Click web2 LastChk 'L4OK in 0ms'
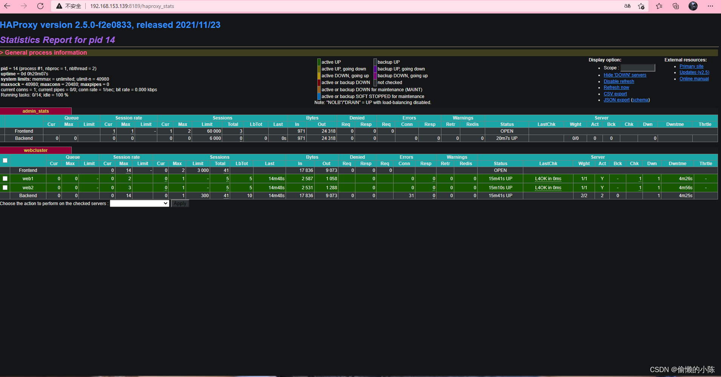This screenshot has height=377, width=721. pos(548,188)
